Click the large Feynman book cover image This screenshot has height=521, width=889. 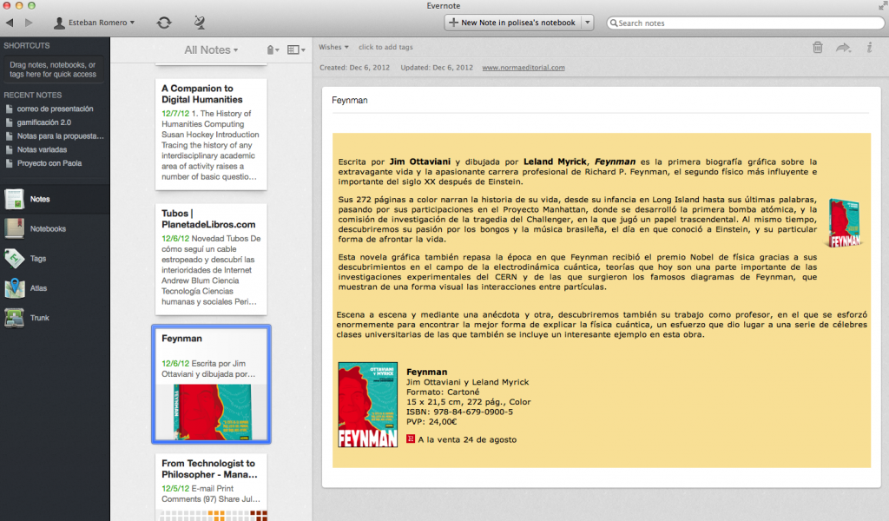click(367, 405)
